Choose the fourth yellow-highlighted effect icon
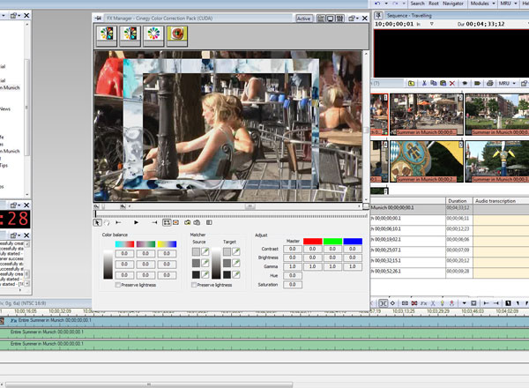This screenshot has width=529, height=388. coord(177,34)
